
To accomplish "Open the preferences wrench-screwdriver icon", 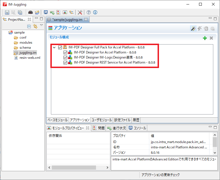I will coord(80,12).
